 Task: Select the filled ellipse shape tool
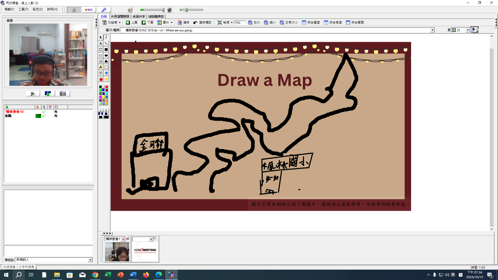pos(106,55)
